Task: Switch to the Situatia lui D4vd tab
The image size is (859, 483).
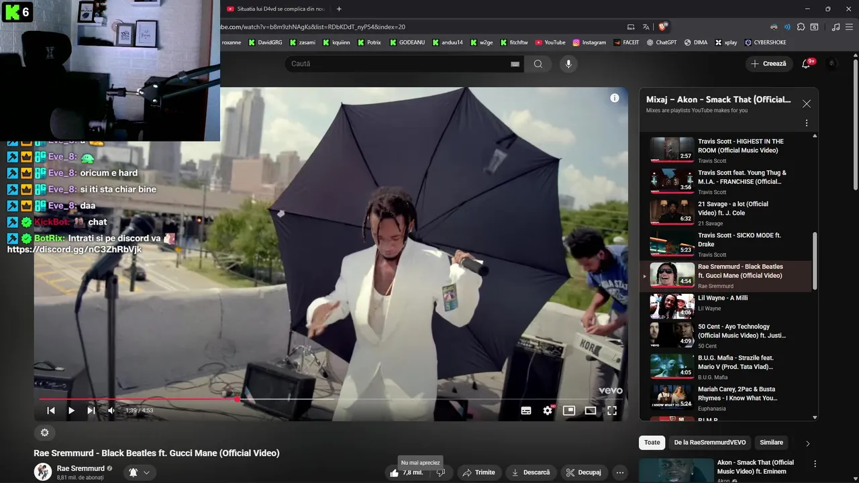Action: [275, 9]
